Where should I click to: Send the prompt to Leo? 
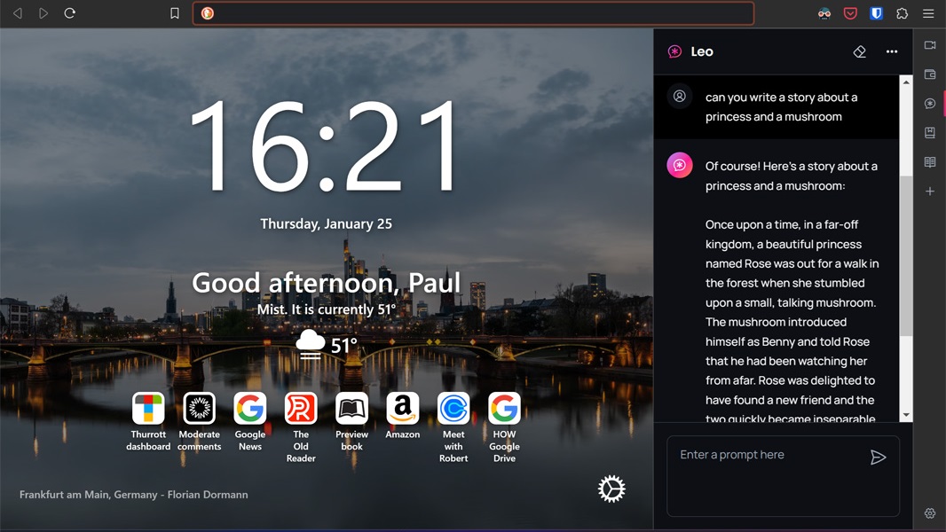point(878,458)
